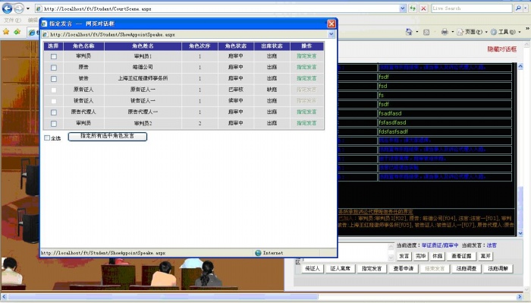The height and width of the screenshot is (303, 531).
Task: Click the chat panel vertical scrollbar down arrow
Action: [520, 233]
